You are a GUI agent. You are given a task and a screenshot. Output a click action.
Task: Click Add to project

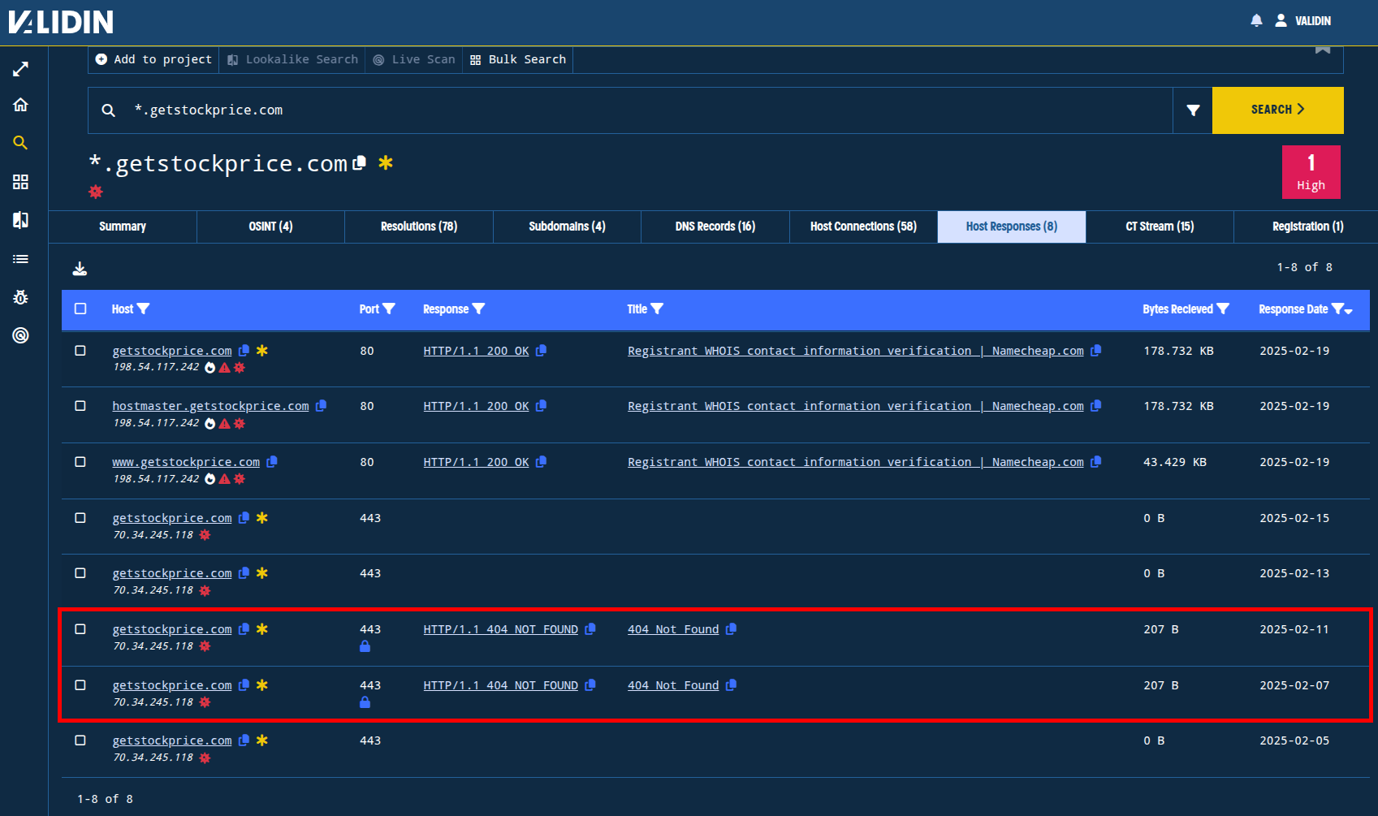153,59
